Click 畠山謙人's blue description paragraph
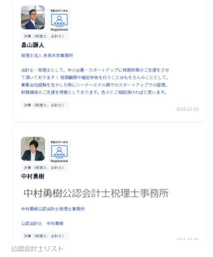 95,81
